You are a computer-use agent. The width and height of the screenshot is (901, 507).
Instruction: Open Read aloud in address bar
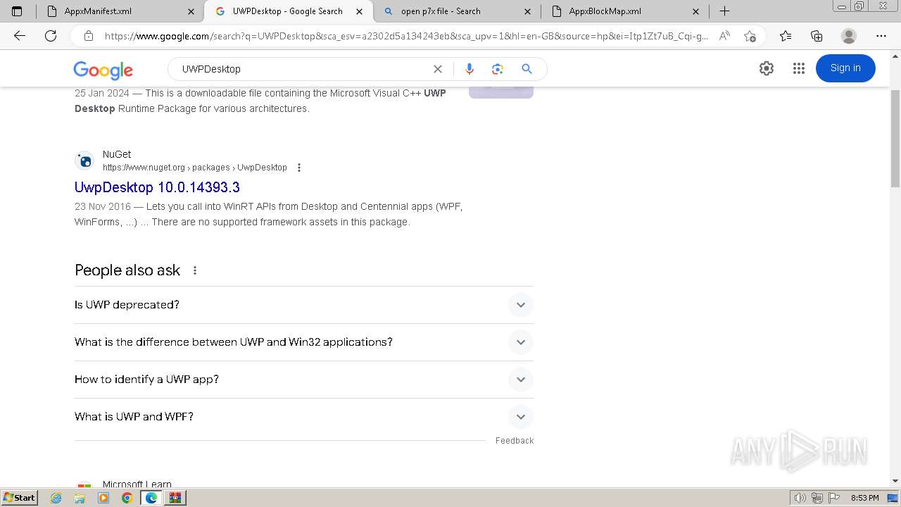tap(724, 36)
